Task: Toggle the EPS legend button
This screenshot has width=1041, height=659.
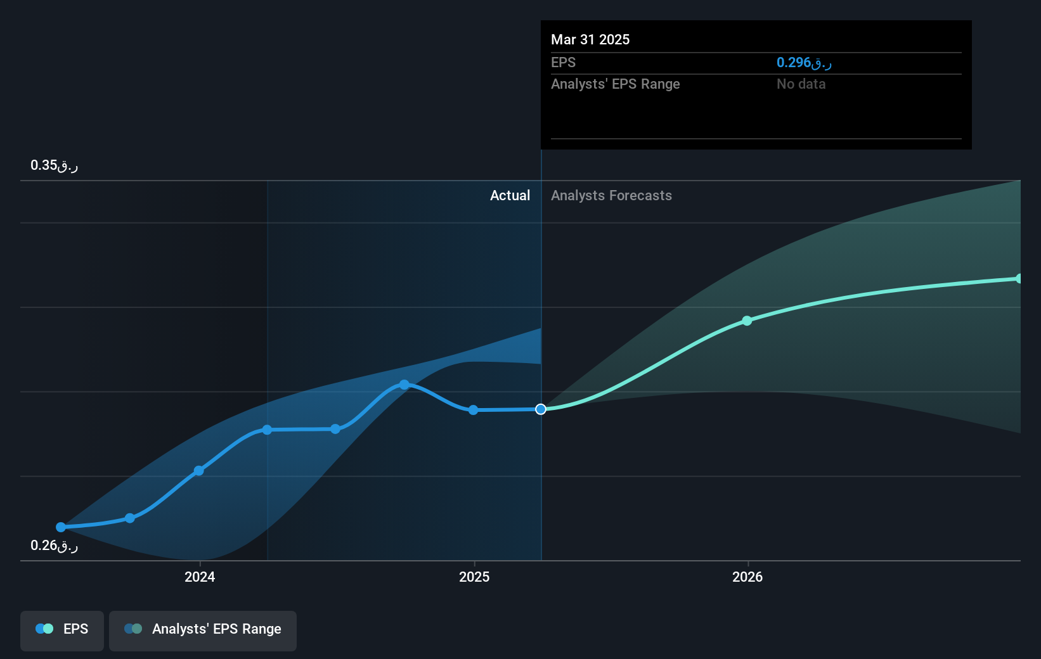Action: 62,630
